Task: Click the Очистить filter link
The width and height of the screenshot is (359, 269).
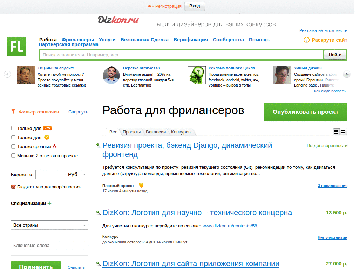Action: point(76,267)
